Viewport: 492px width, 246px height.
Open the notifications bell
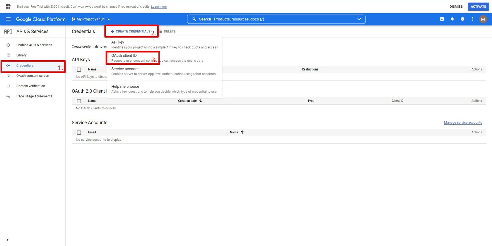[x=452, y=19]
